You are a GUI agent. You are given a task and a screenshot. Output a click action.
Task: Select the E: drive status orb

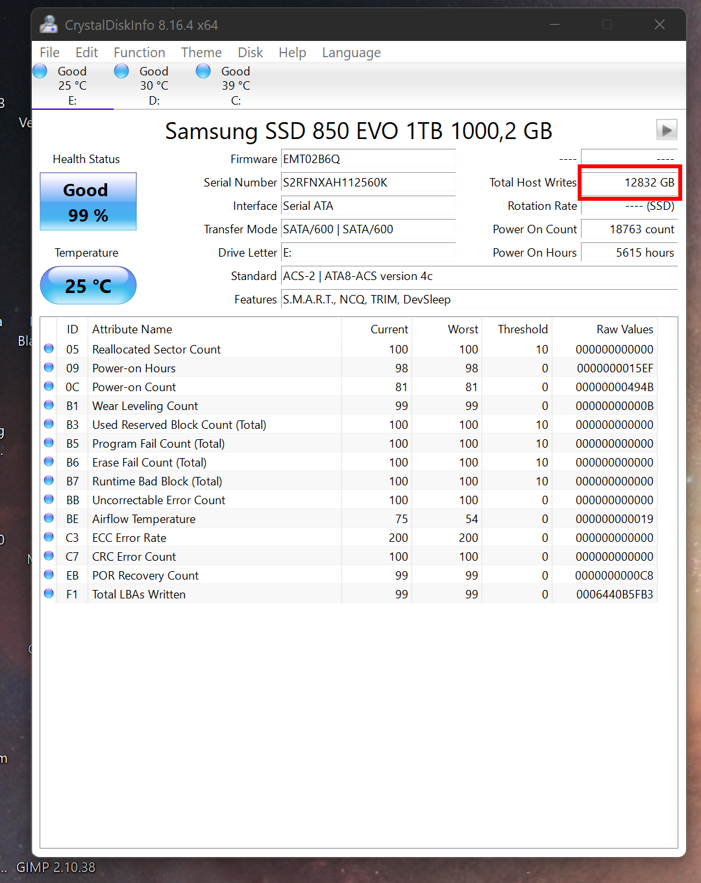pos(40,71)
